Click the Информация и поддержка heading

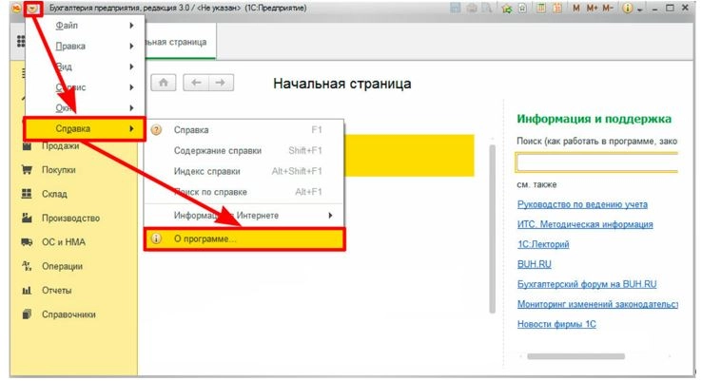pos(595,119)
